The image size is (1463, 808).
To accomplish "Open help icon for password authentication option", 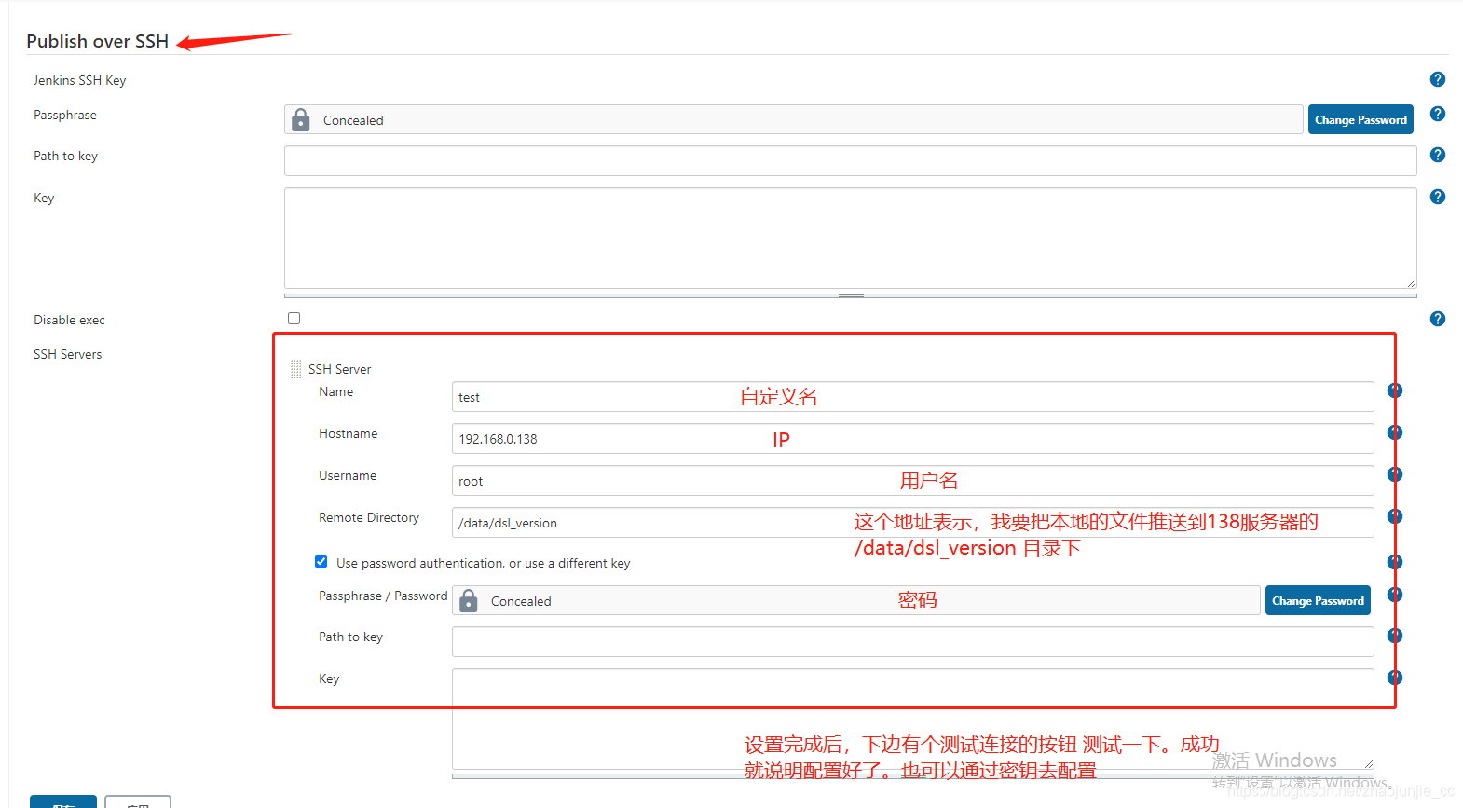I will coord(1395,562).
